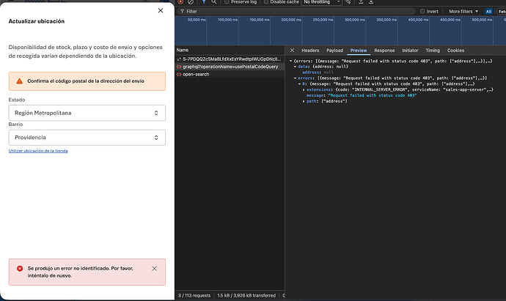Image resolution: width=506 pixels, height=301 pixels.
Task: Close the Actualizar ubicación dialog
Action: (161, 11)
